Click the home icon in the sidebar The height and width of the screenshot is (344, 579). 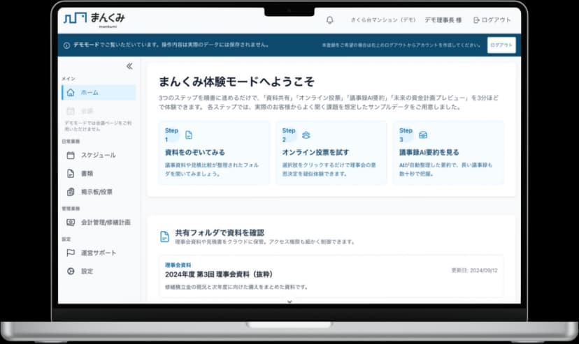[71, 92]
